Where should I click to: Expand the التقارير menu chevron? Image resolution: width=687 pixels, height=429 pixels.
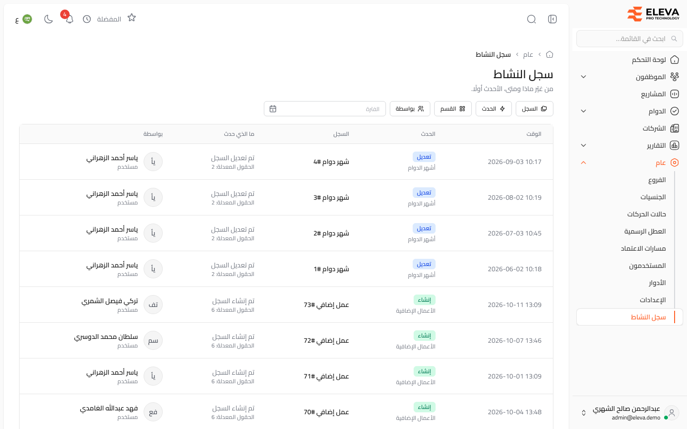583,145
